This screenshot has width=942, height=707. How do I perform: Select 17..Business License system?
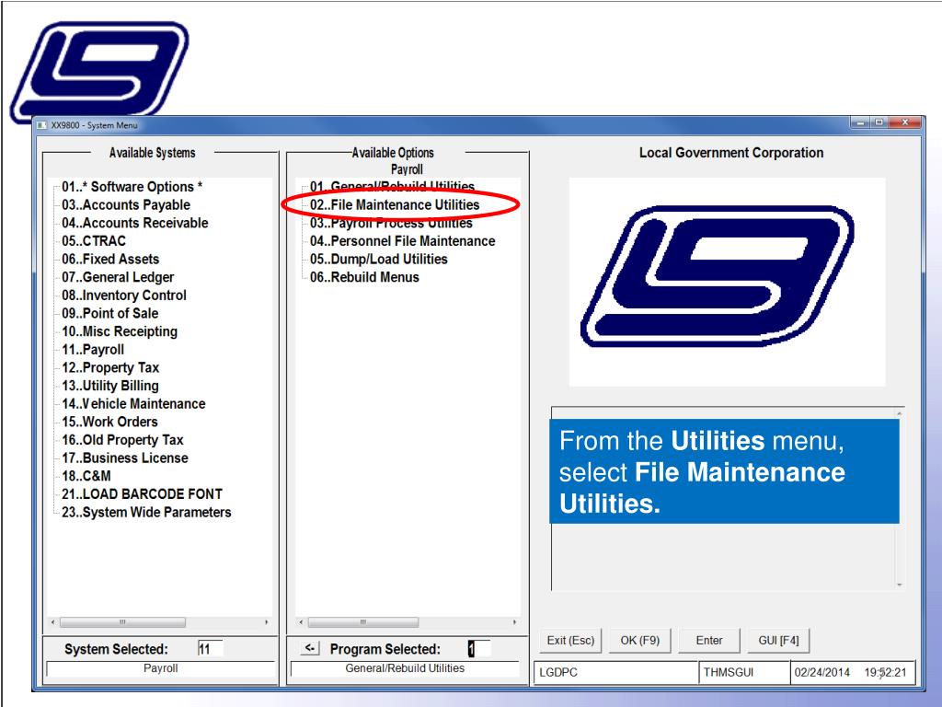pyautogui.click(x=125, y=458)
